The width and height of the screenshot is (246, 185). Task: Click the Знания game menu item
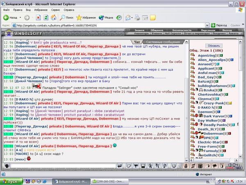click(139, 30)
